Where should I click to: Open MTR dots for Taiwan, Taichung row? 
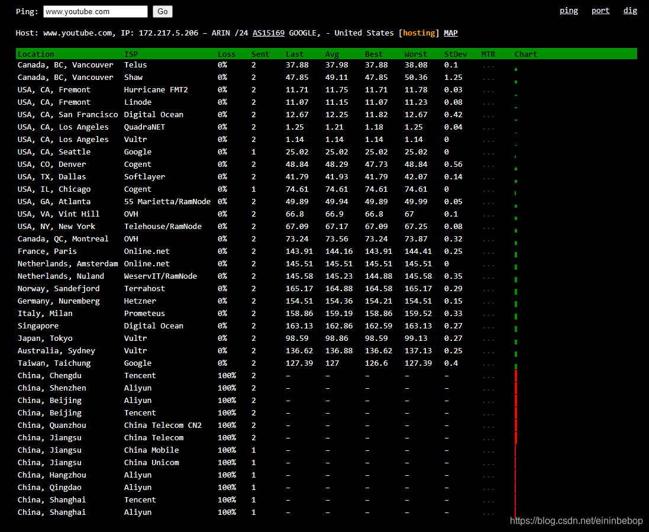[488, 365]
